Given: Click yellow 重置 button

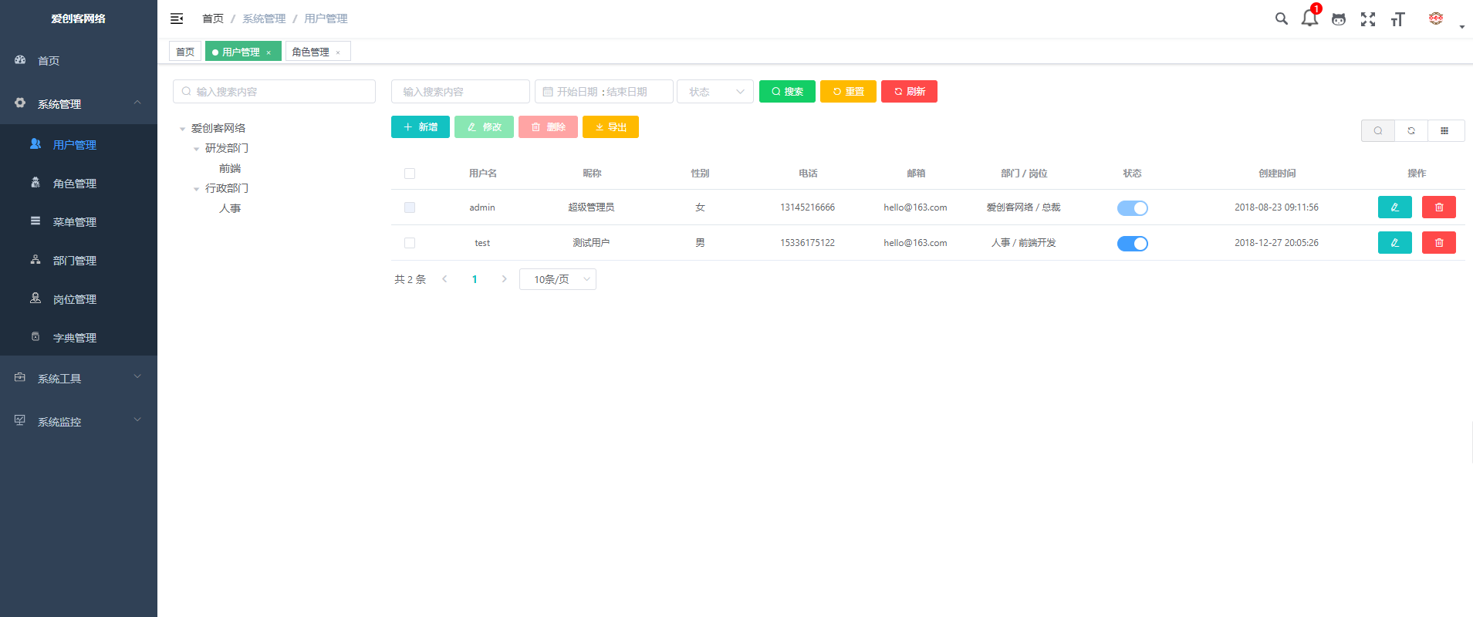Looking at the screenshot, I should [848, 92].
